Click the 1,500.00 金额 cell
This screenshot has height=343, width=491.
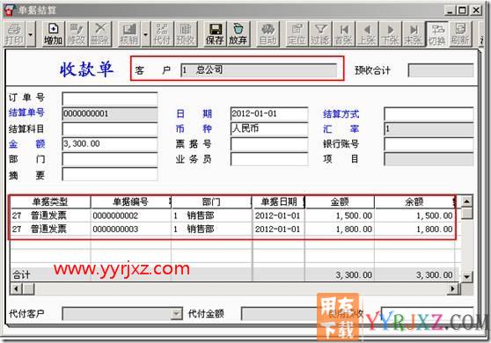click(x=340, y=215)
